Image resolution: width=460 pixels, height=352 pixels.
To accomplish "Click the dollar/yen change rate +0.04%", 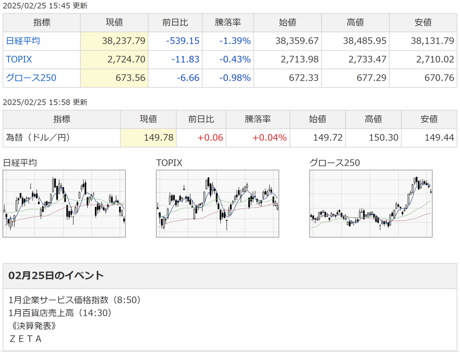I will [x=269, y=138].
